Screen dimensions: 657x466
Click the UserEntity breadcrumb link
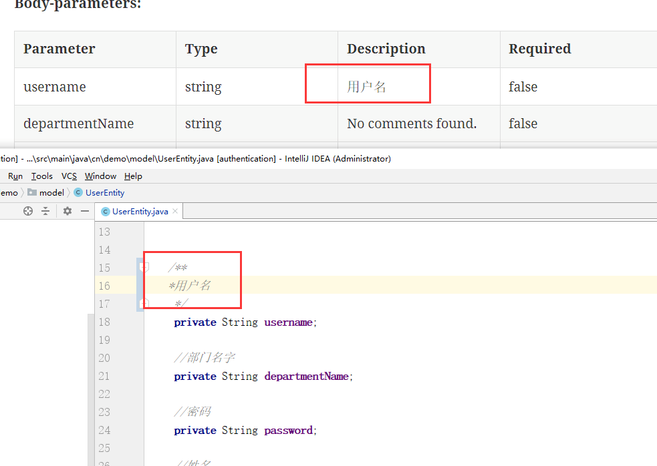pyautogui.click(x=105, y=193)
